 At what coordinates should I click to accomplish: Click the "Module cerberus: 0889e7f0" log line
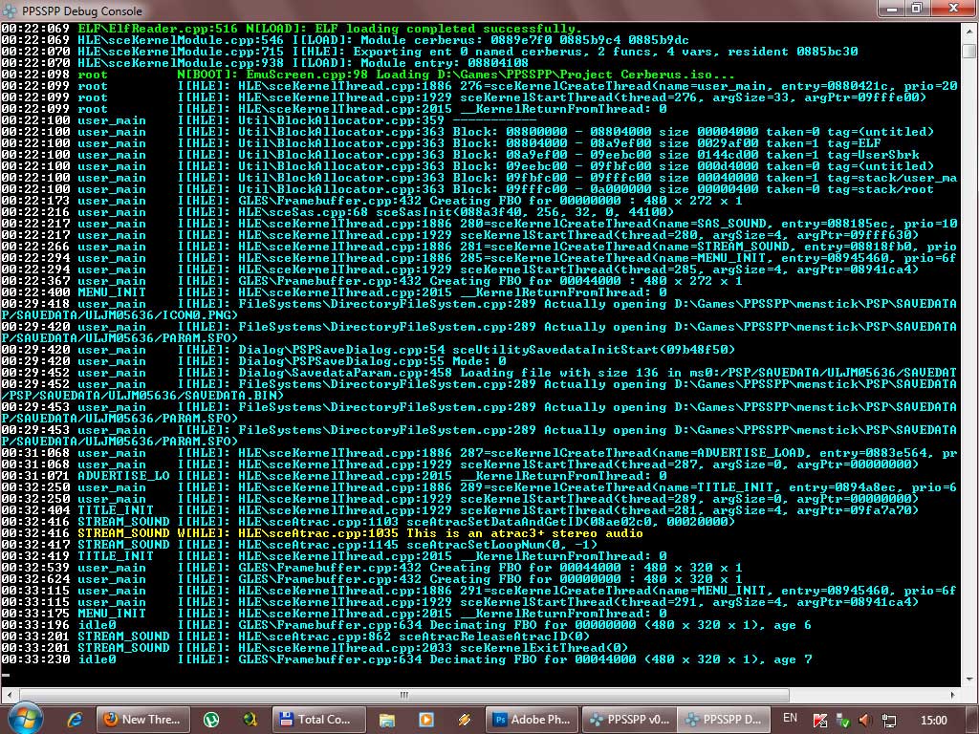pos(344,40)
